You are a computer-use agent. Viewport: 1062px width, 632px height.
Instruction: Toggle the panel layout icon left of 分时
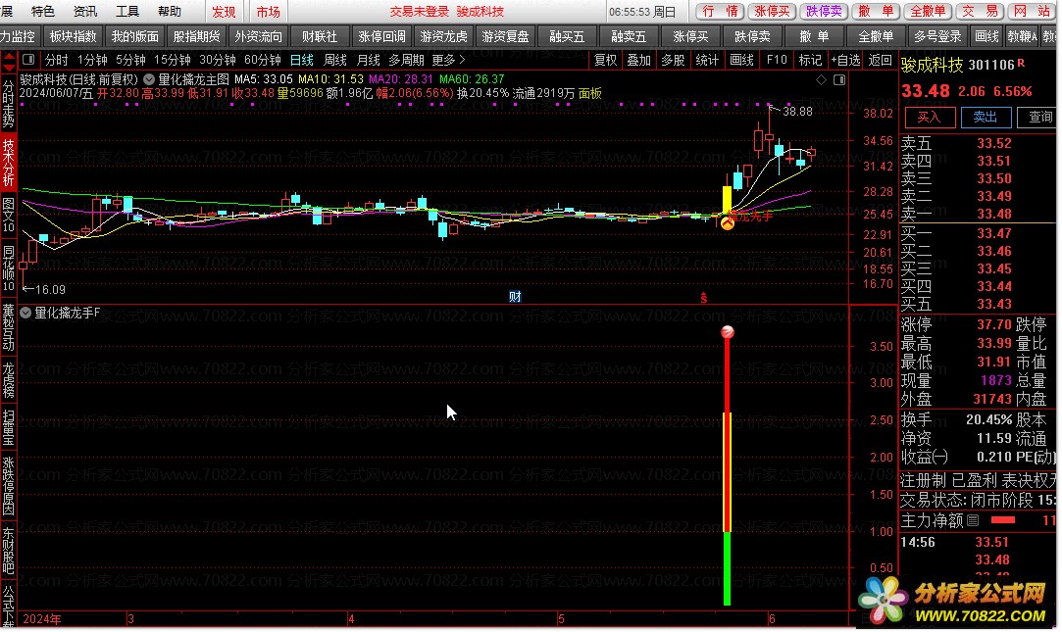[x=28, y=60]
